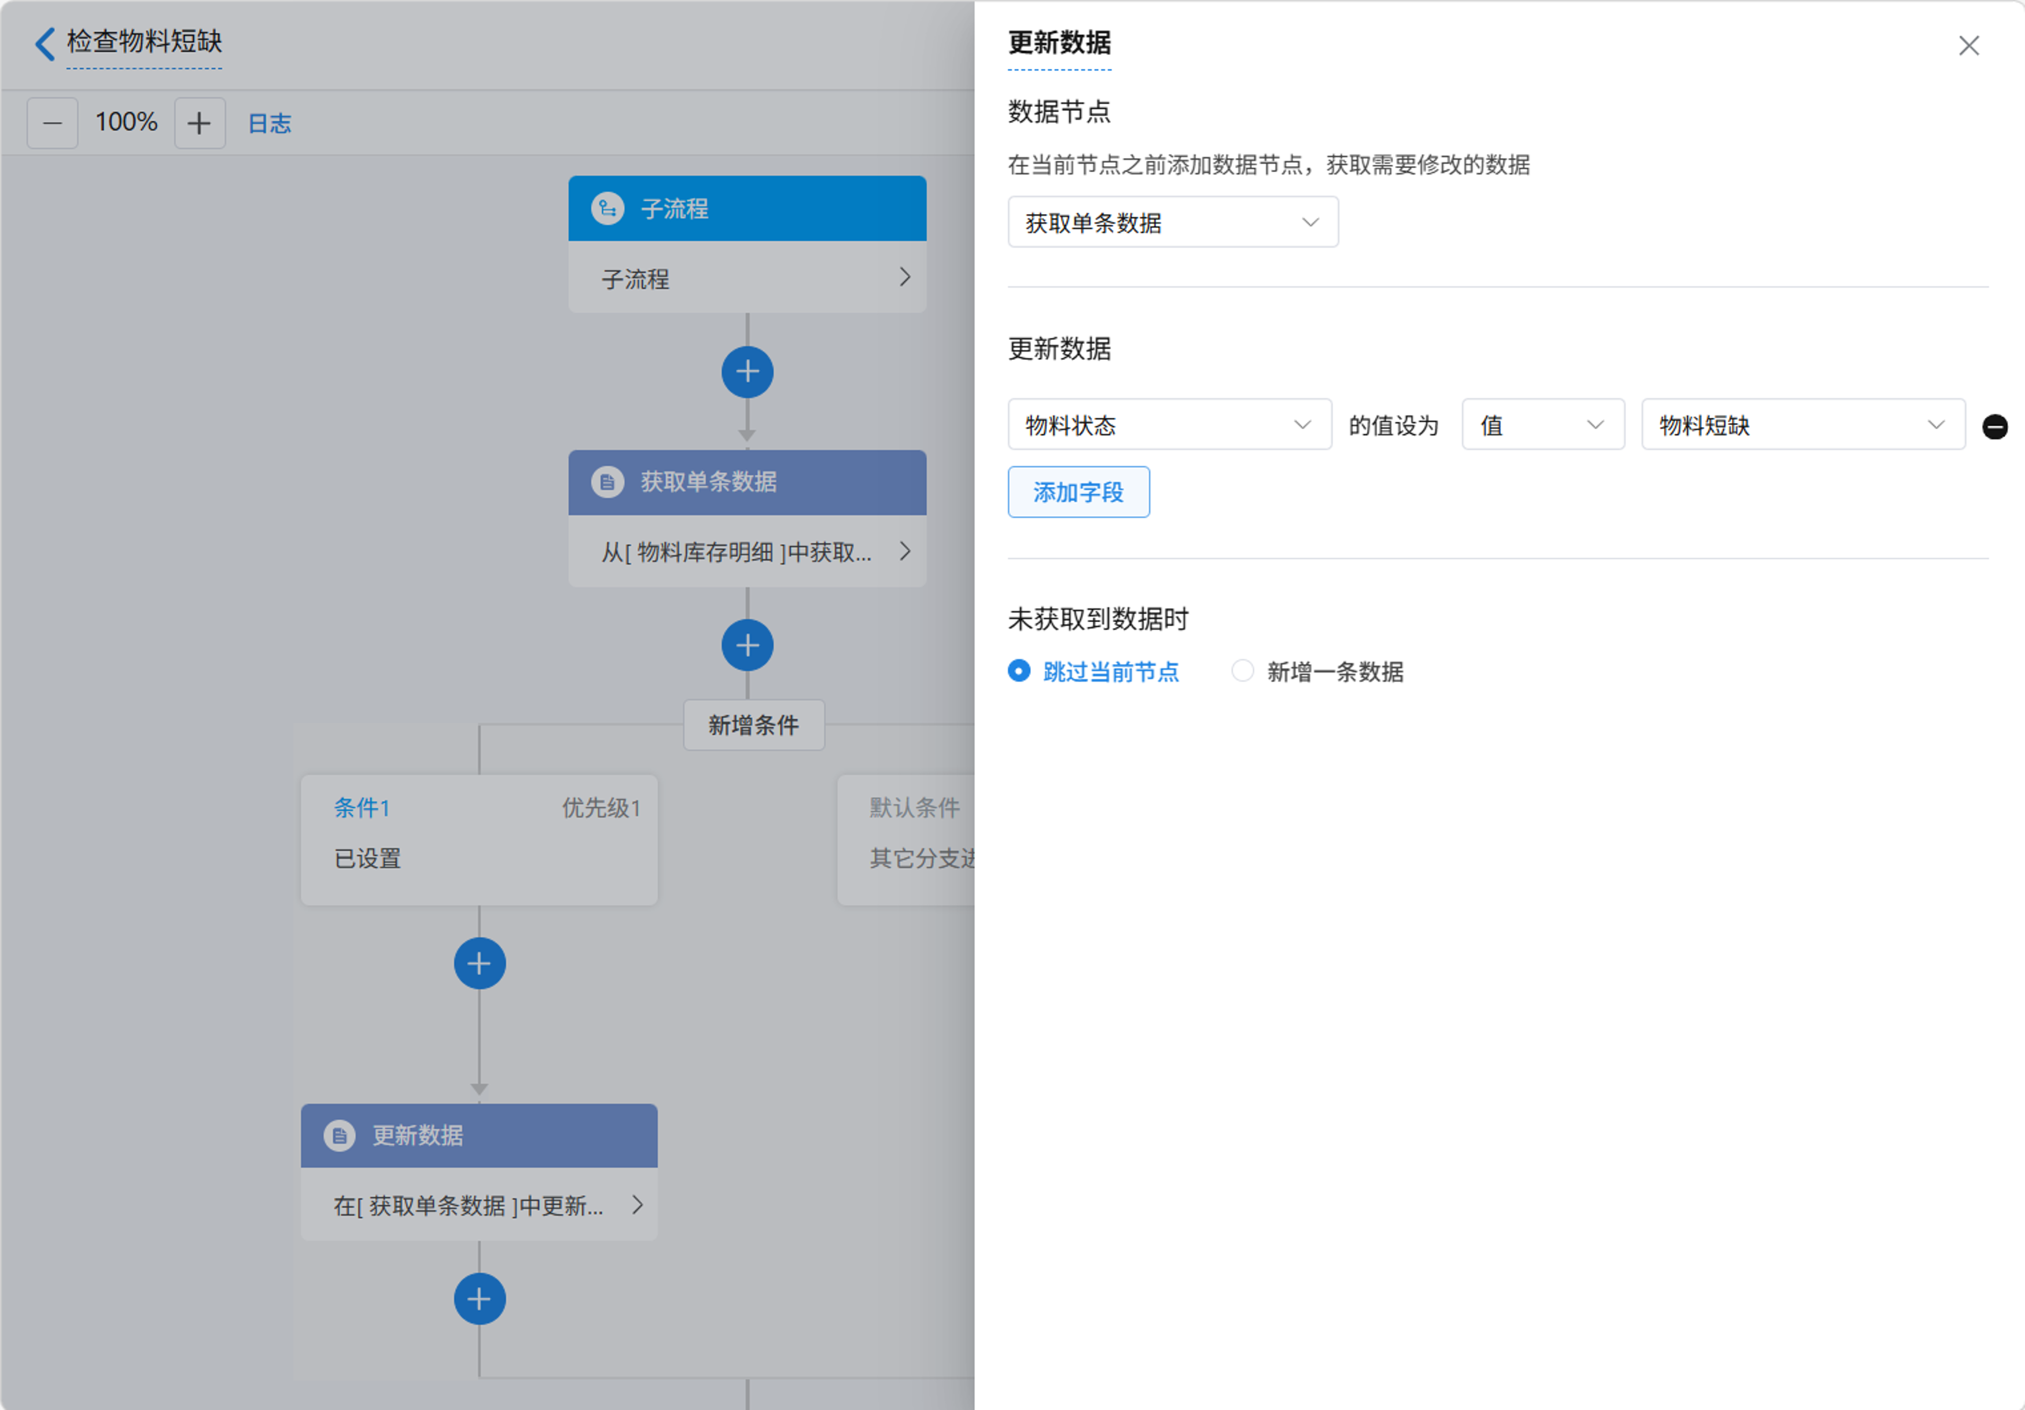Screen dimensions: 2025x1410
Task: Click the plus node under 条件1
Action: [x=479, y=963]
